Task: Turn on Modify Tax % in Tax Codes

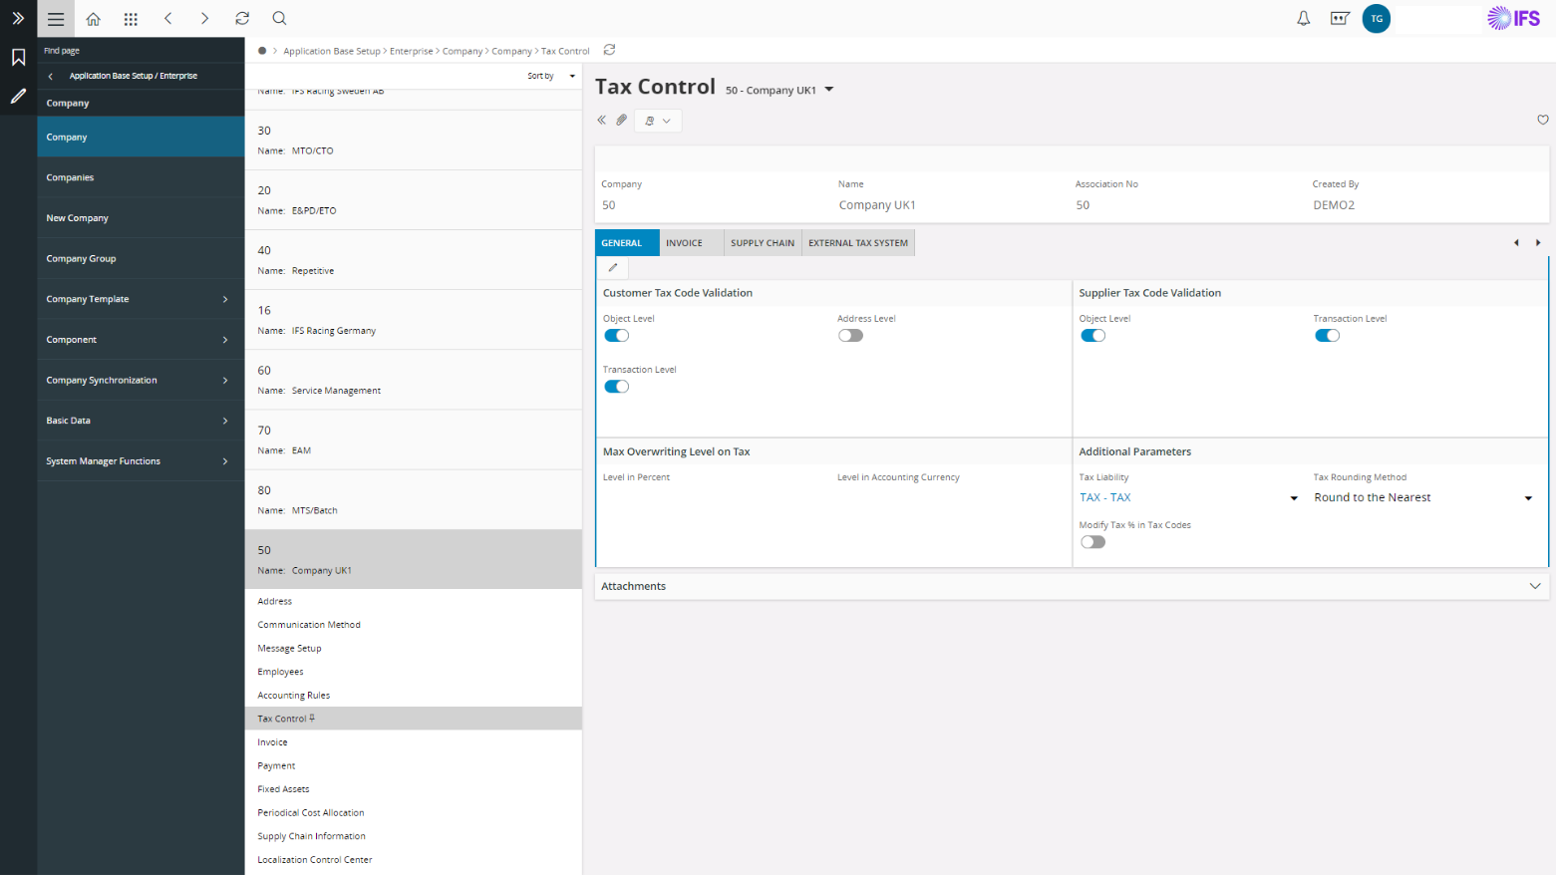Action: tap(1092, 541)
